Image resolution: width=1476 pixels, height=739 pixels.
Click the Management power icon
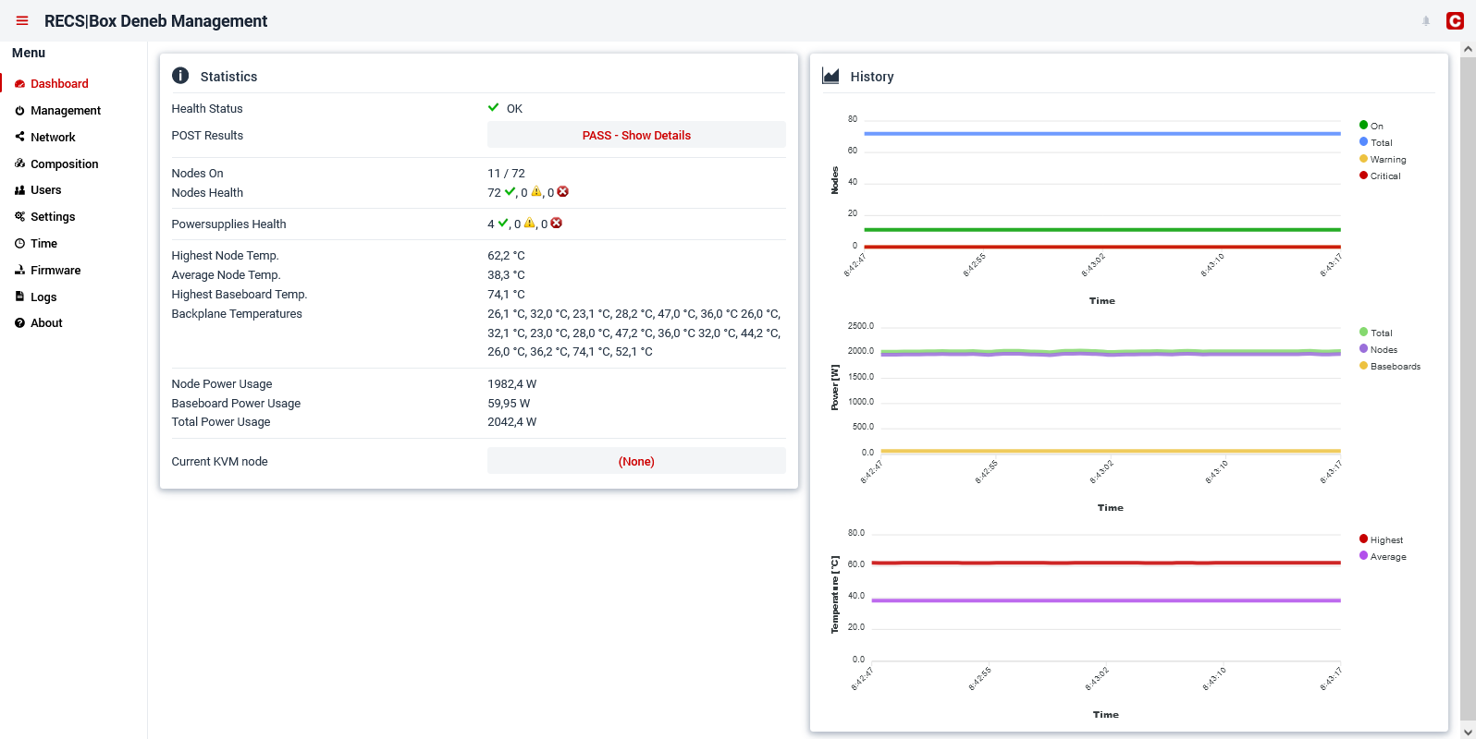pos(19,111)
